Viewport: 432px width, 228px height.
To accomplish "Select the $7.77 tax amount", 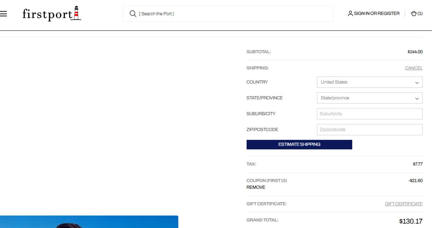I will [418, 164].
